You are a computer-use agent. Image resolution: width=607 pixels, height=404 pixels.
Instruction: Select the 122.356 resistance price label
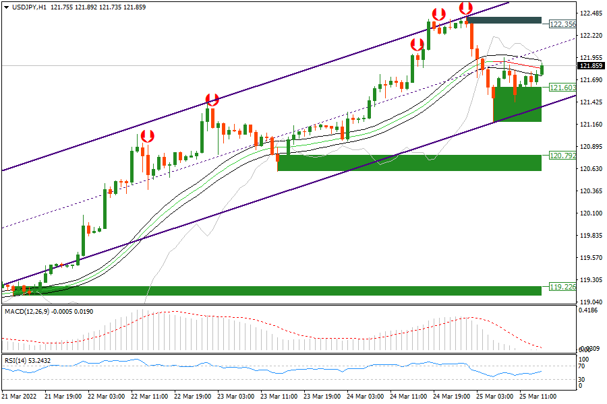562,24
